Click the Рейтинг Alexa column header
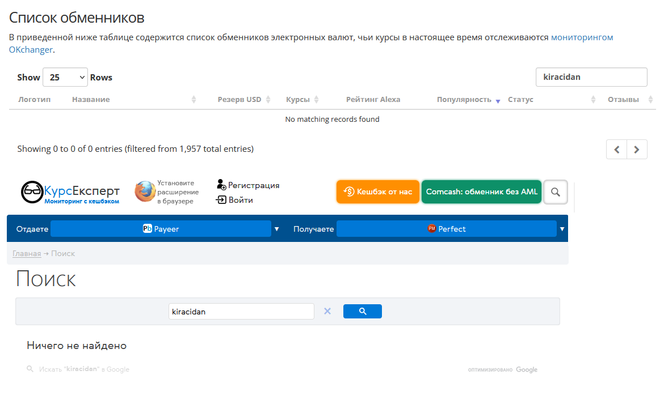Viewport: 664px width, 400px height. tap(373, 99)
